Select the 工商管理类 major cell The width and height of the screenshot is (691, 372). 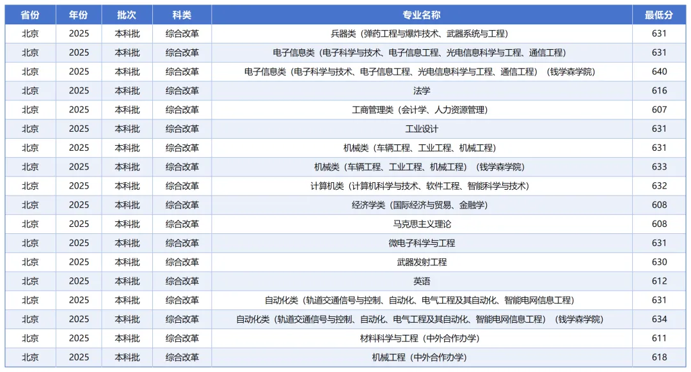pos(422,110)
